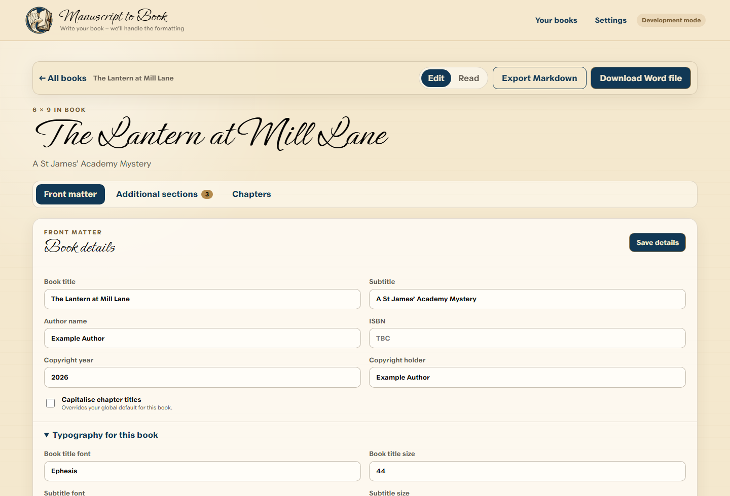Open Your books page
The image size is (730, 496).
556,20
